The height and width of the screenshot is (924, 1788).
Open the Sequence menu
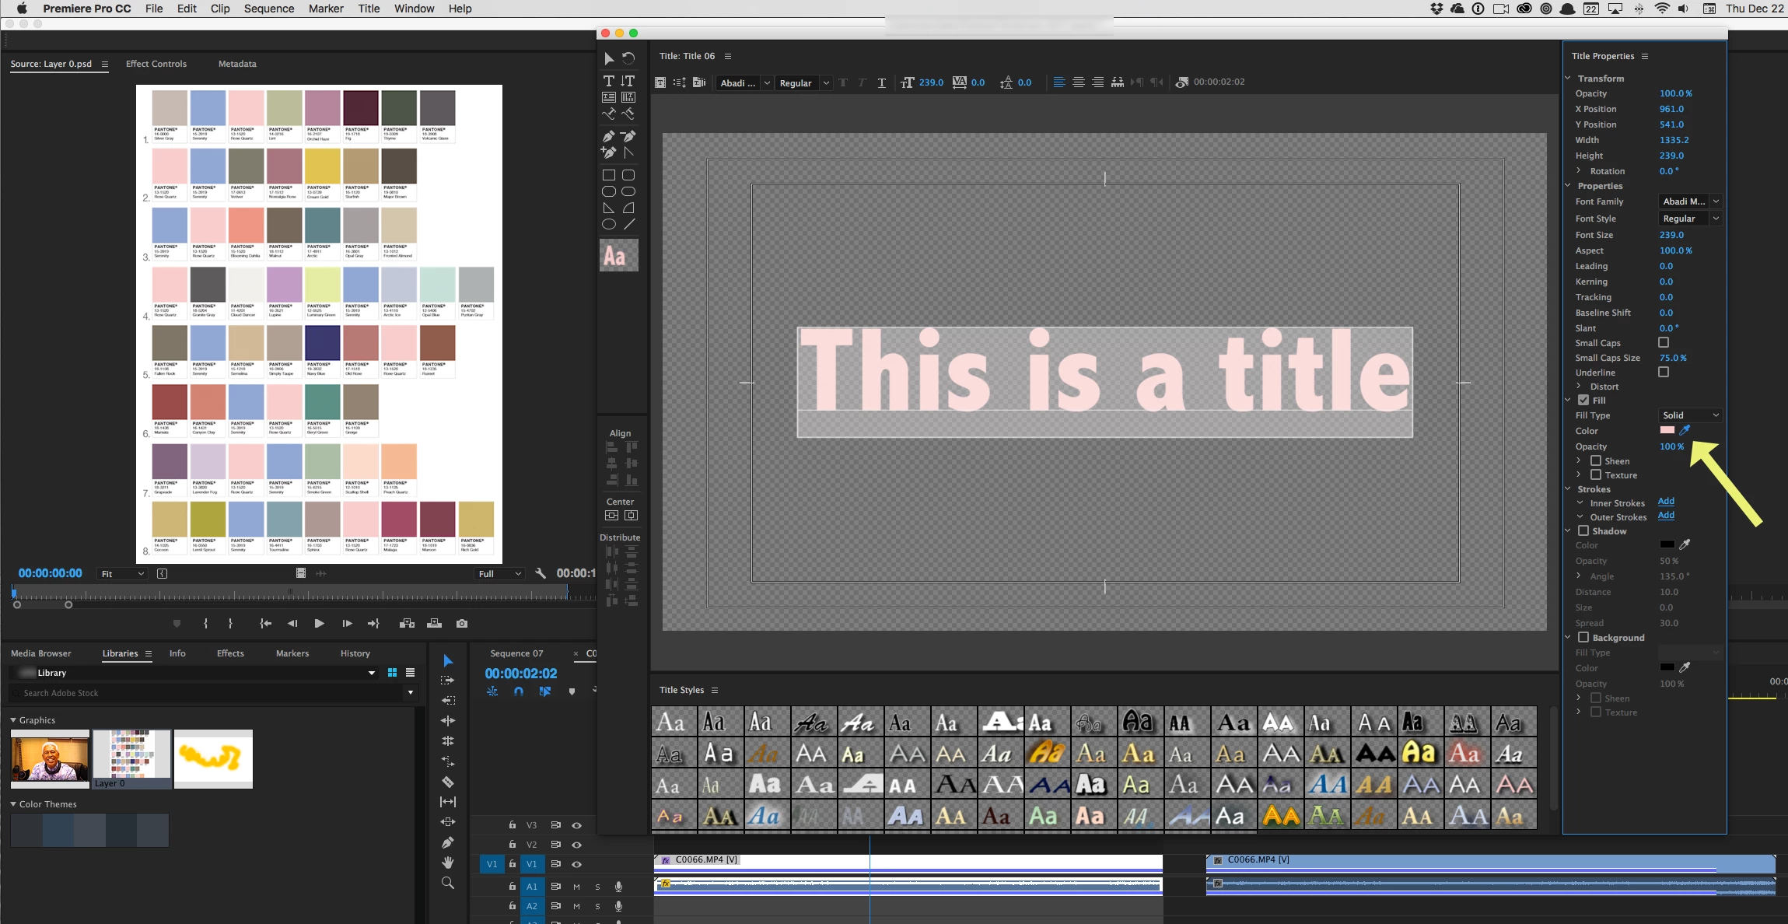tap(269, 9)
